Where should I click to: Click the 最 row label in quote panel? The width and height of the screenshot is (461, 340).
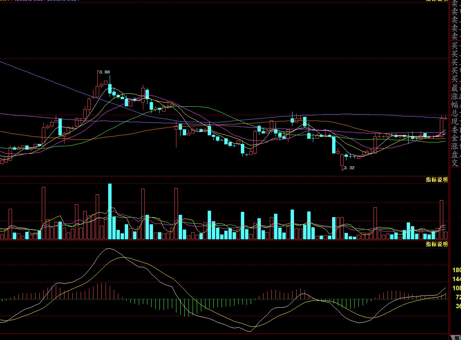click(455, 88)
